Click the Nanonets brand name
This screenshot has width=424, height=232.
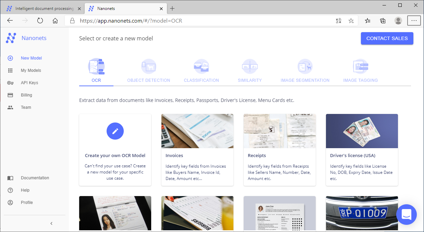[34, 38]
